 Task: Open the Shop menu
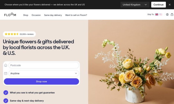click(x=26, y=15)
